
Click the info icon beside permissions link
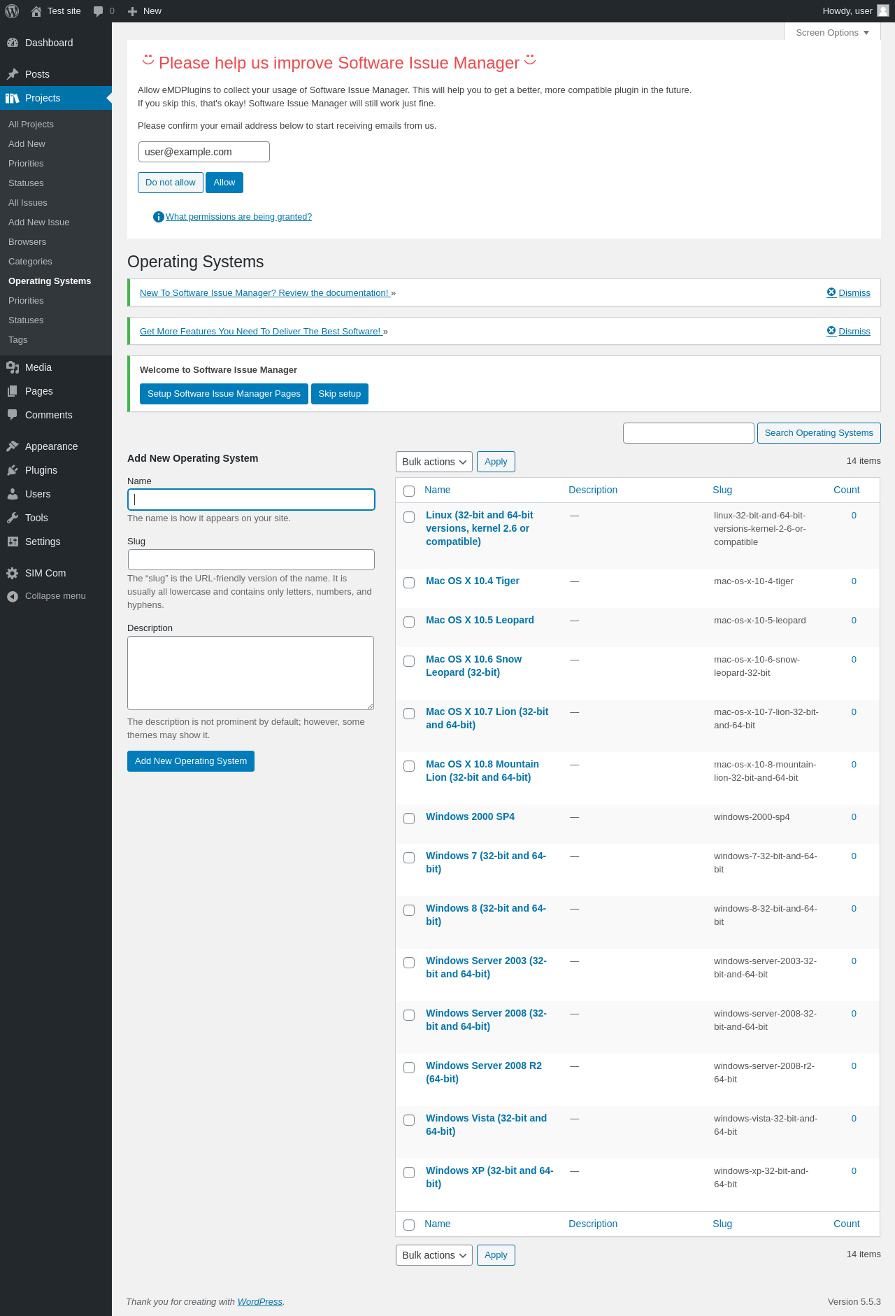pos(159,217)
